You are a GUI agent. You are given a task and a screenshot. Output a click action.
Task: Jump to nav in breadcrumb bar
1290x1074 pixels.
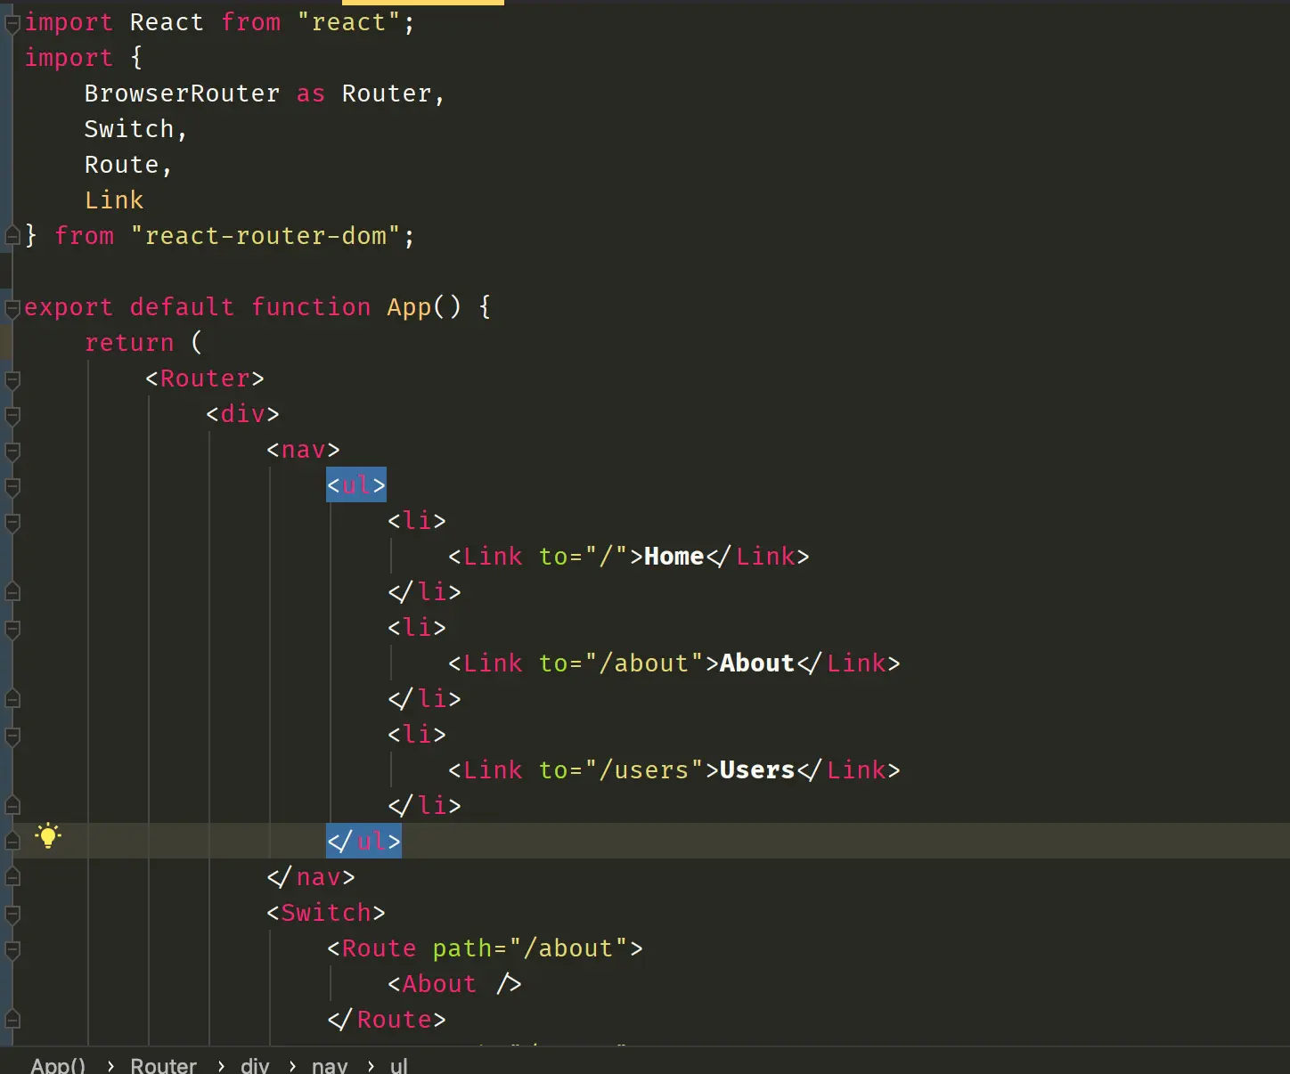(330, 1065)
